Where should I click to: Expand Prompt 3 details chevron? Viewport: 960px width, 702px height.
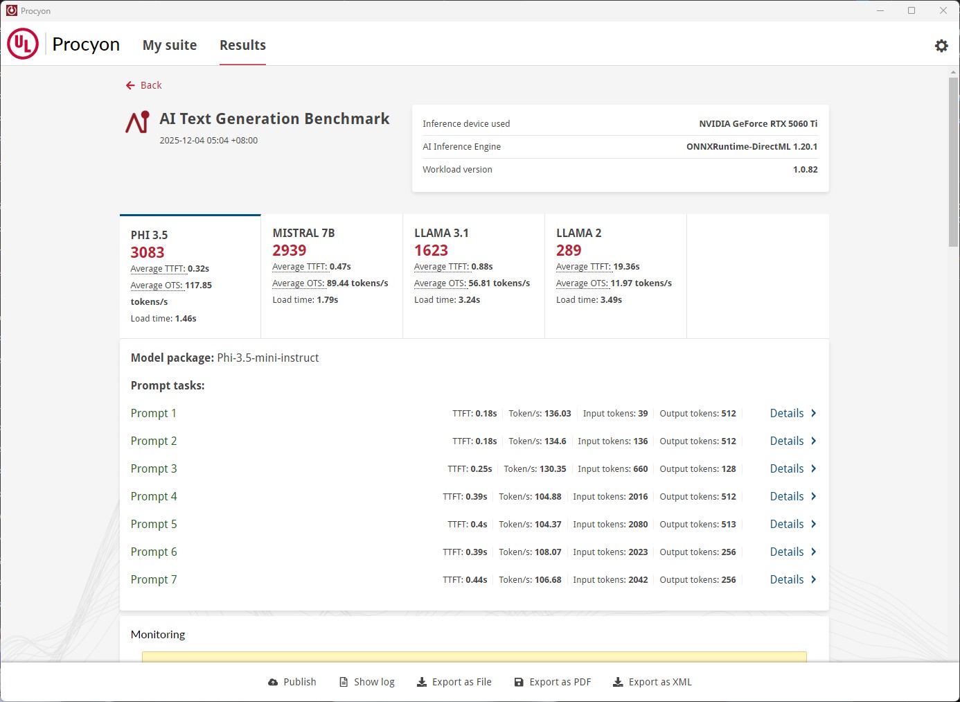[x=813, y=468]
